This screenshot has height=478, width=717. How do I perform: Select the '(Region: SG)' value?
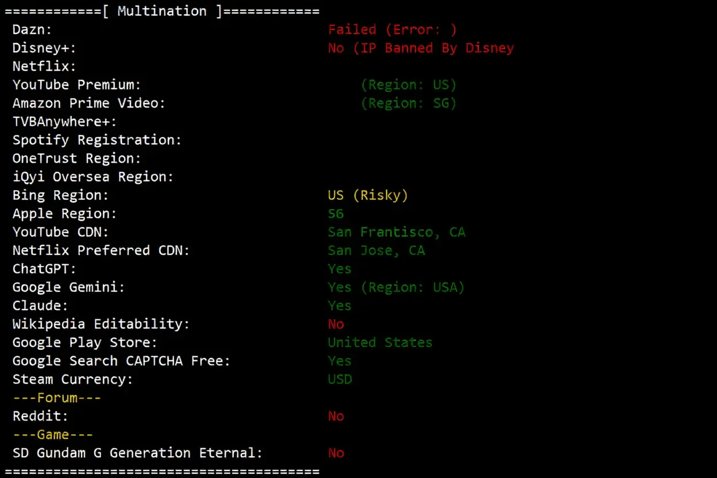(408, 103)
